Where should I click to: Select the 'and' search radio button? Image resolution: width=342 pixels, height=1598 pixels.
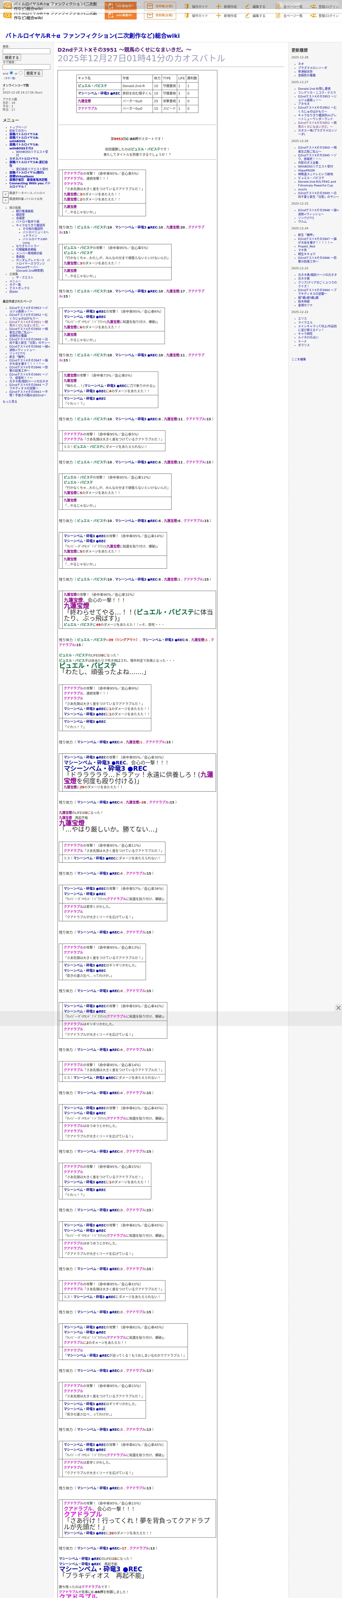(11, 73)
